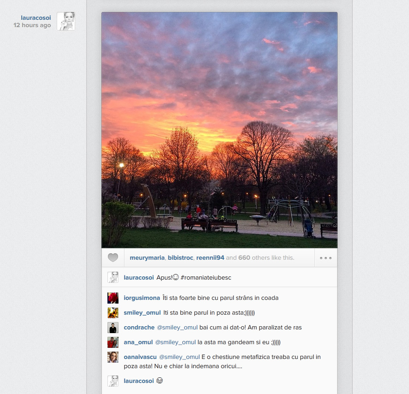Screen dimensions: 409x394
Task: Open lauracosoi's profile picture beside the timestamp
Action: [66, 21]
